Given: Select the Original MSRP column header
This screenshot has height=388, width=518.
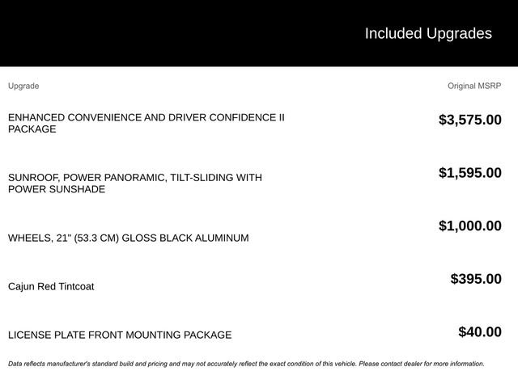Looking at the screenshot, I should point(474,86).
